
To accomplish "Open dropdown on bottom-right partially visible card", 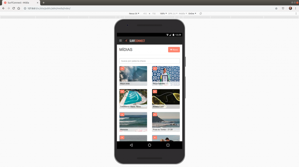I will point(155,138).
